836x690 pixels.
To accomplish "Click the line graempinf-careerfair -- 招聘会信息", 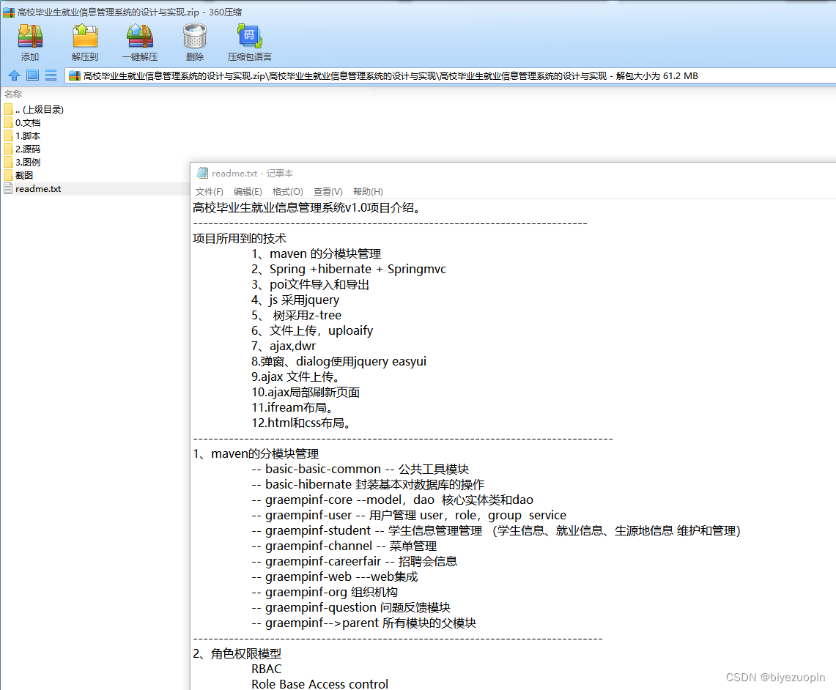I will pos(354,561).
